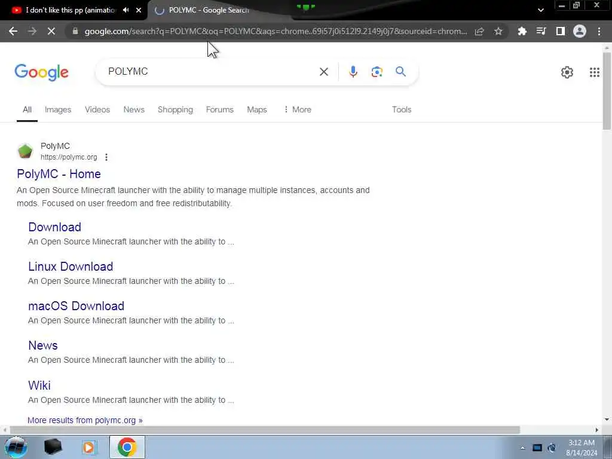Open the https://polymc.org URL
The height and width of the screenshot is (459, 612).
pos(69,157)
